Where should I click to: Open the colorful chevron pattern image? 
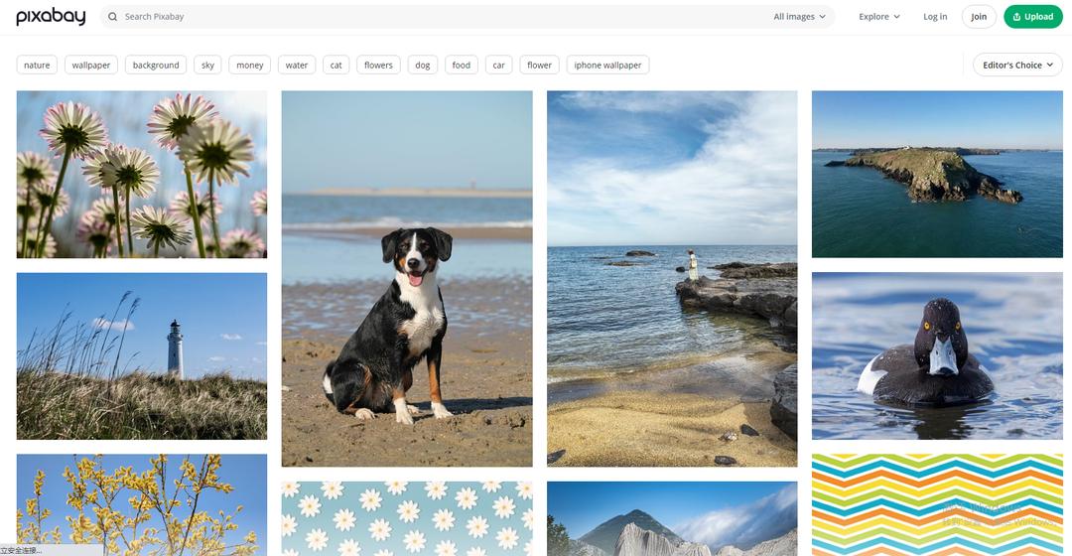click(937, 504)
